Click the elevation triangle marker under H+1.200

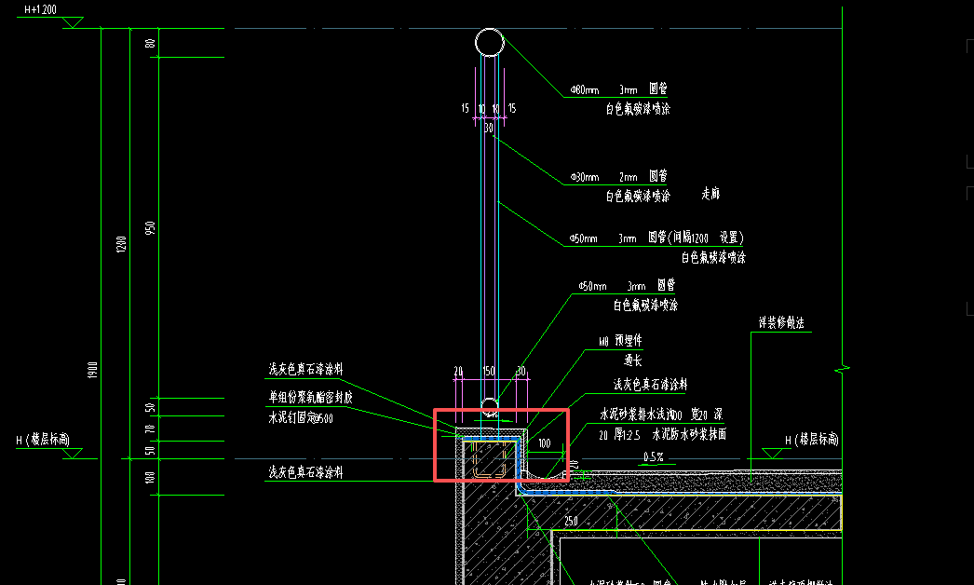[72, 22]
